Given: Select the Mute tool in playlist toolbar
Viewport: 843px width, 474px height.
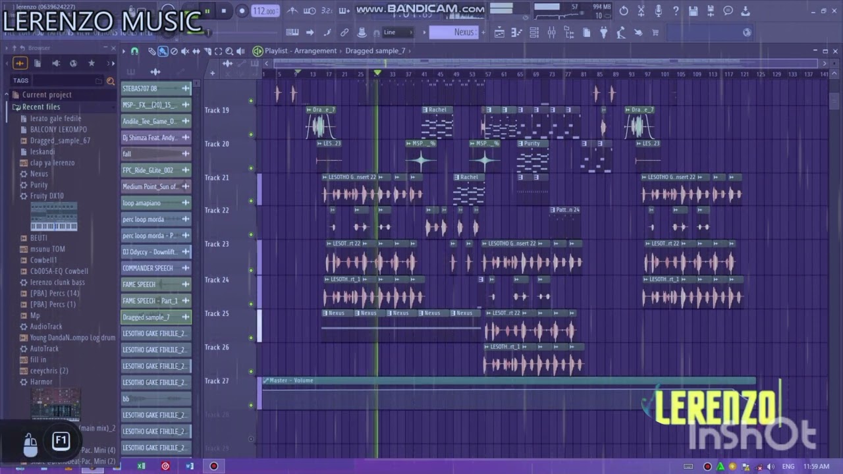Looking at the screenshot, I should click(185, 51).
